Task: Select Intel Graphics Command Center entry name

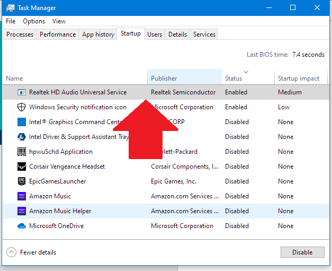Action: [x=76, y=122]
